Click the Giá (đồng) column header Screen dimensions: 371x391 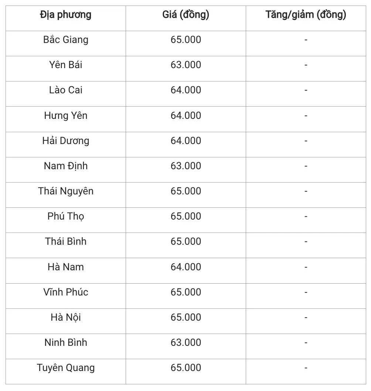point(185,15)
